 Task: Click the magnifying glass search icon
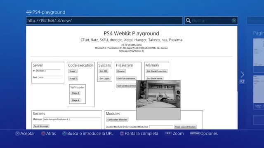[x=188, y=21]
